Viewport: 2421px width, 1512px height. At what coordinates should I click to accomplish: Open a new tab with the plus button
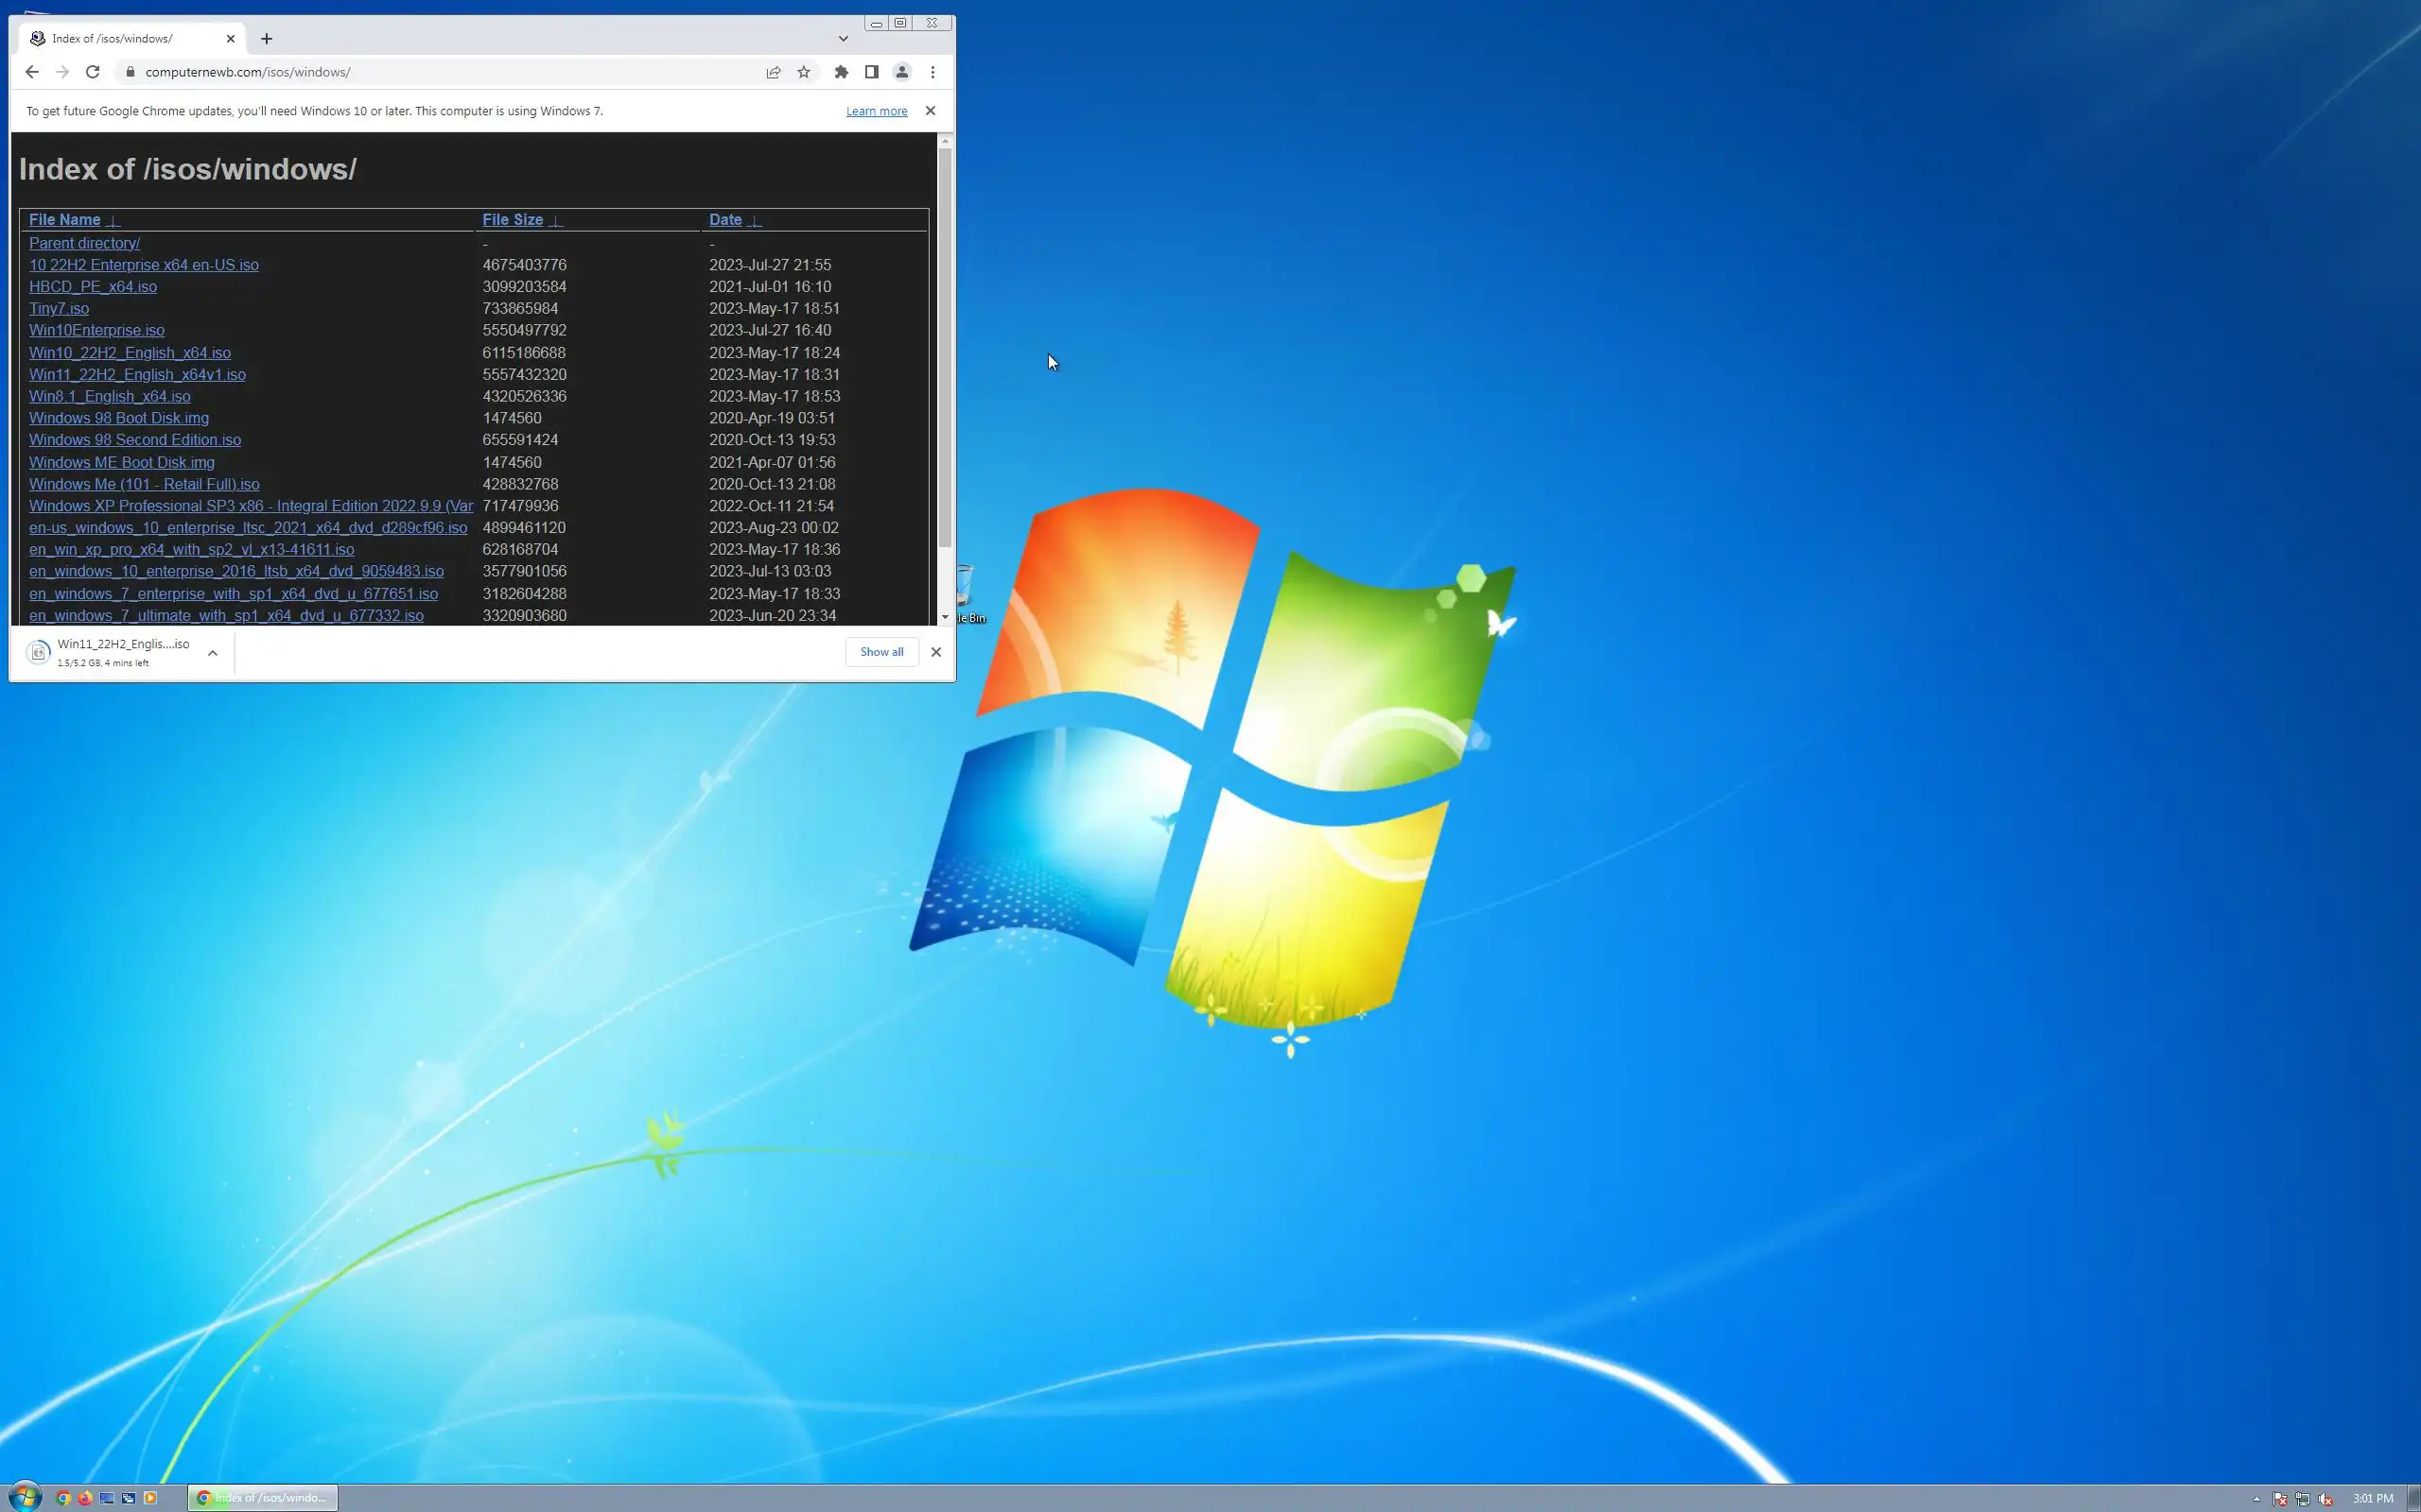pos(266,39)
